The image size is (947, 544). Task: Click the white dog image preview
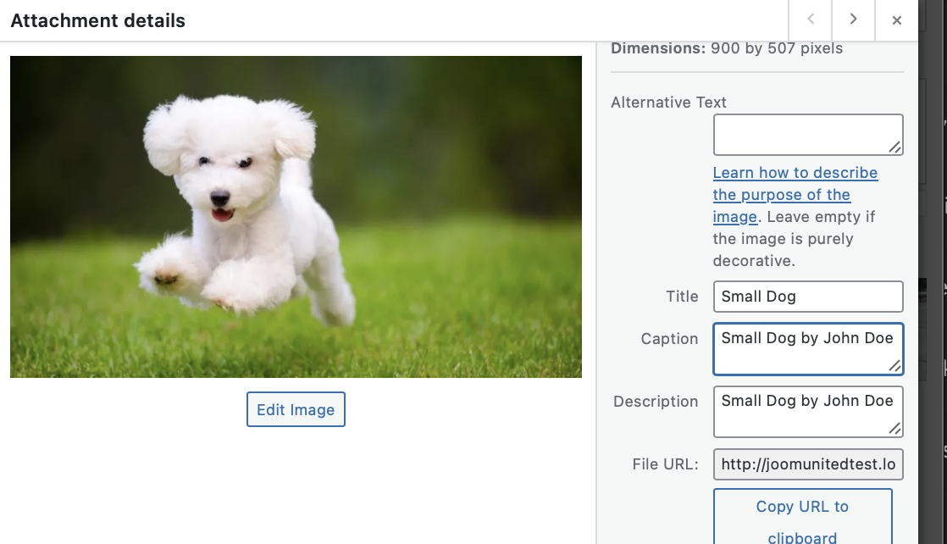(x=296, y=216)
